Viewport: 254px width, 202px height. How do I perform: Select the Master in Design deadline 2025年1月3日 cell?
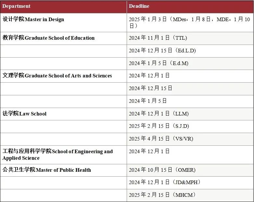[190, 22]
